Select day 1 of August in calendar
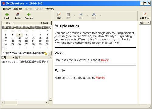This screenshot has width=152, height=109. [x=40, y=31]
